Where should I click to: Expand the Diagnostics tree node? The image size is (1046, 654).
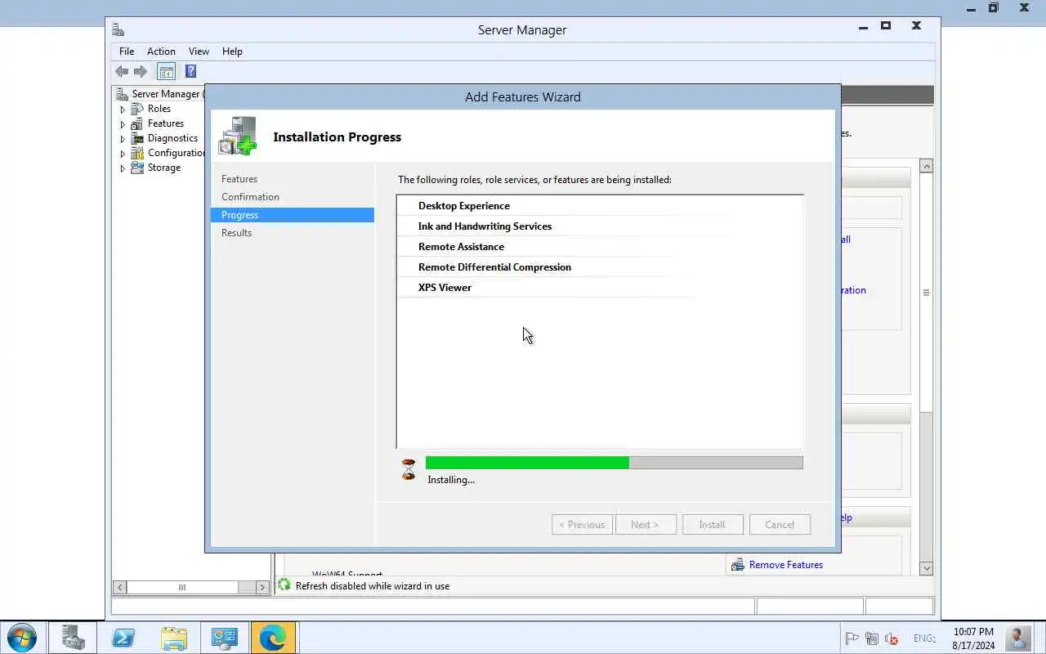(123, 139)
